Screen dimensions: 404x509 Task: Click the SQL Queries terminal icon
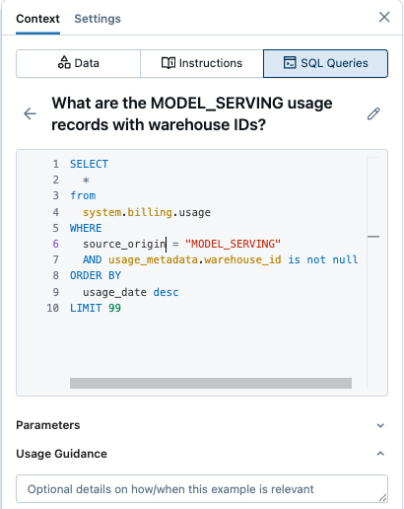click(290, 62)
